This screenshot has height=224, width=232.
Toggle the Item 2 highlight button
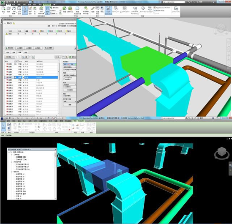73,64
